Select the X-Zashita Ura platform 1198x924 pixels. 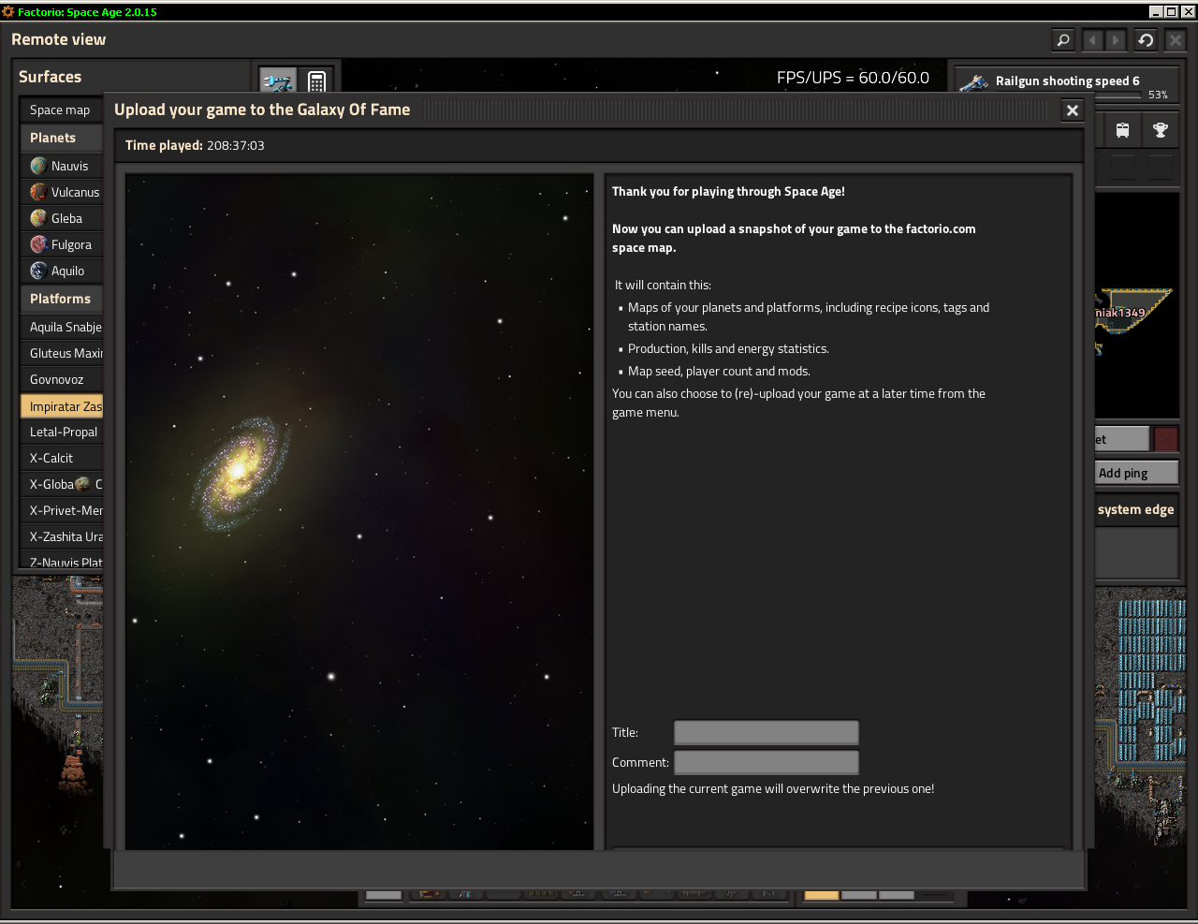(x=62, y=536)
